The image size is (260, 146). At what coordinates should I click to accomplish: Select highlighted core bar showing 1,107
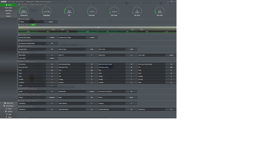click(87, 32)
